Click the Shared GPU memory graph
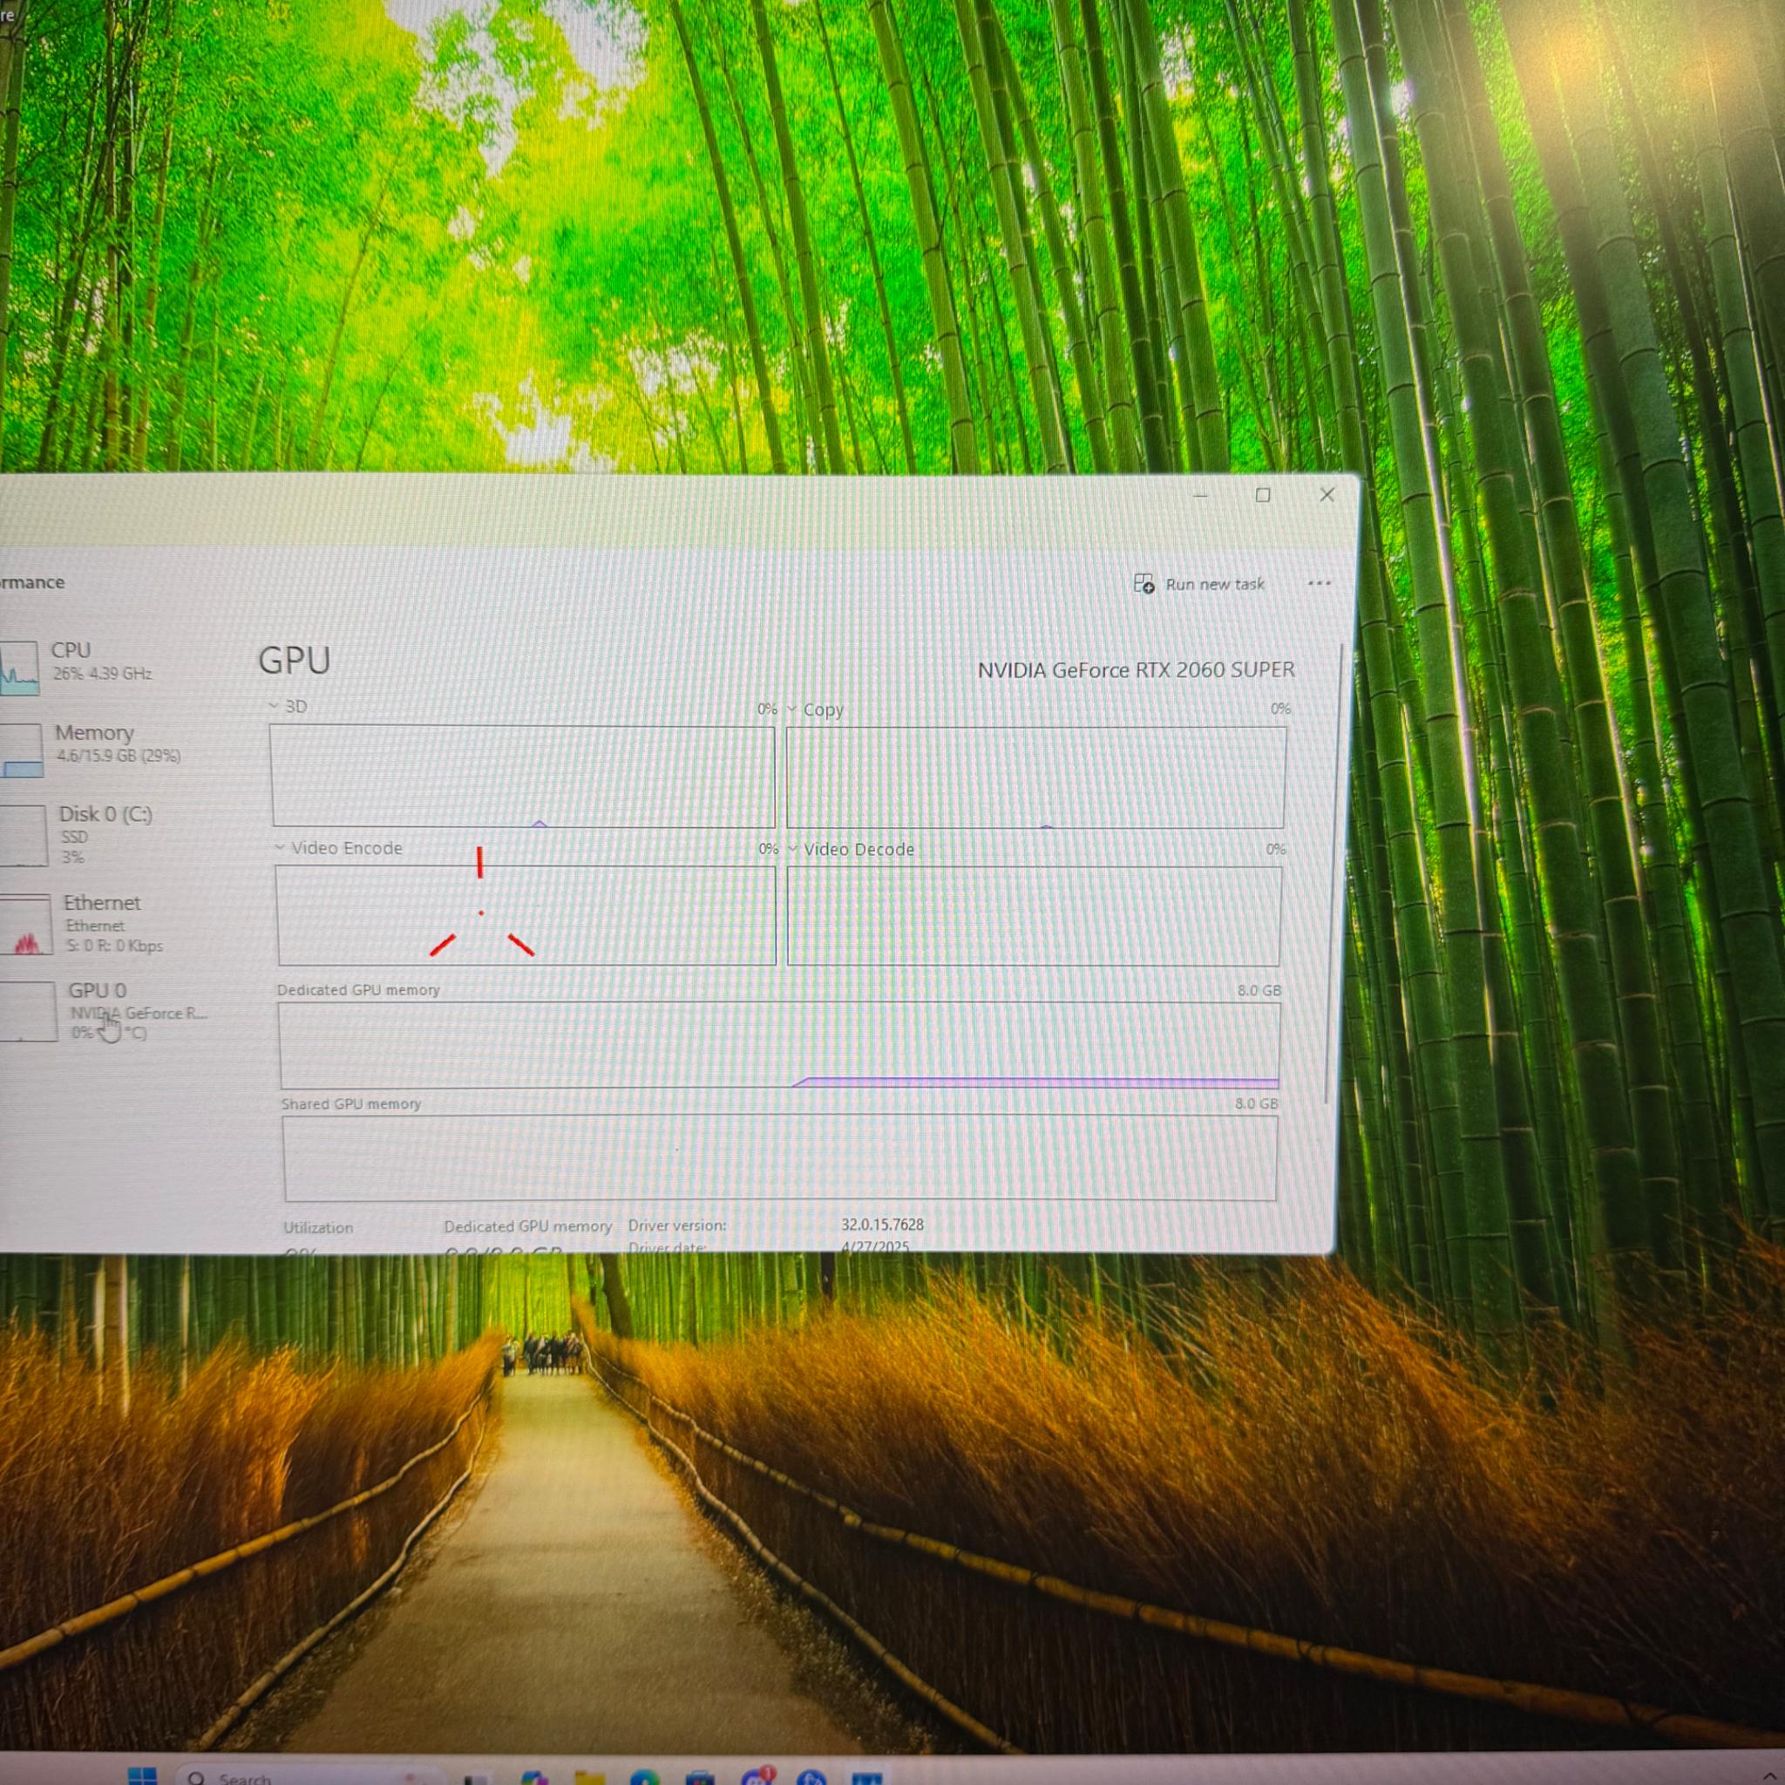Screen dimensions: 1785x1785 pyautogui.click(x=780, y=1157)
